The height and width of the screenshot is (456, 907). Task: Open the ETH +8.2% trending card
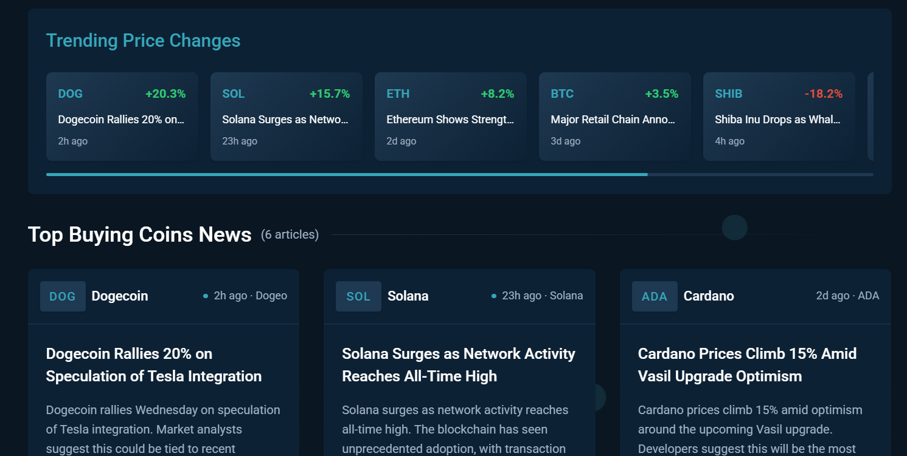pyautogui.click(x=451, y=117)
